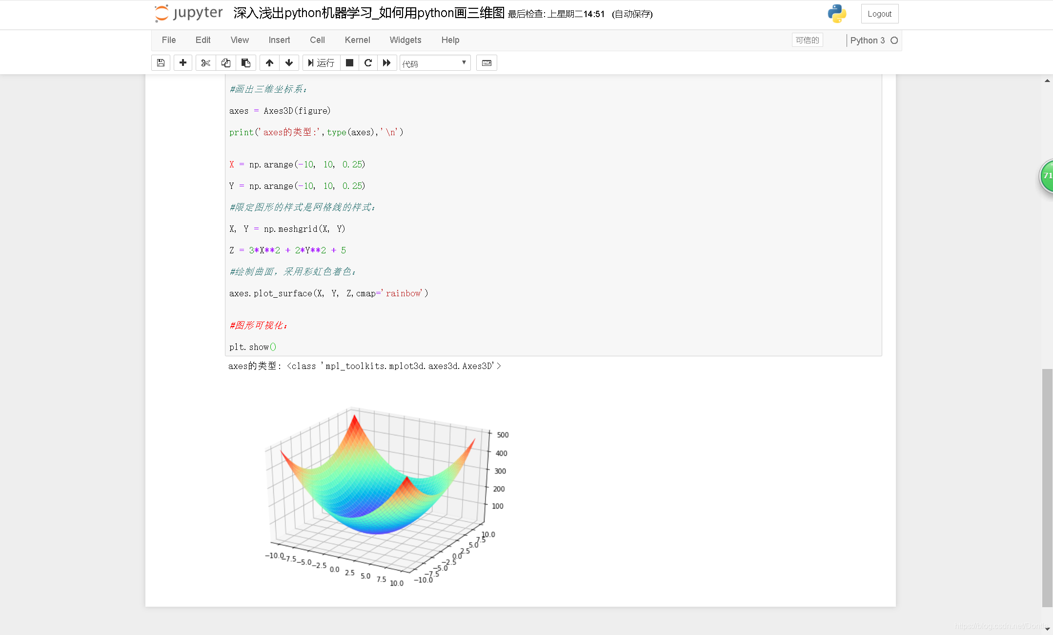1053x635 pixels.
Task: Click the 运行 run button
Action: [x=322, y=63]
